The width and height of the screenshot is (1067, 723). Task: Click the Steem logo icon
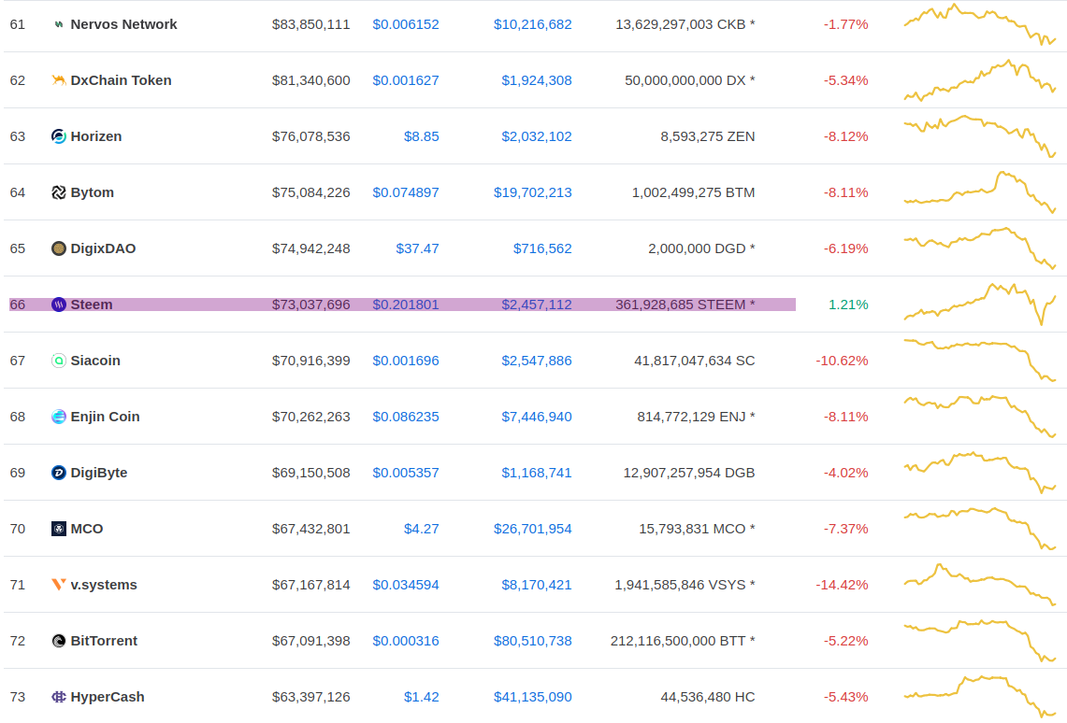click(58, 305)
